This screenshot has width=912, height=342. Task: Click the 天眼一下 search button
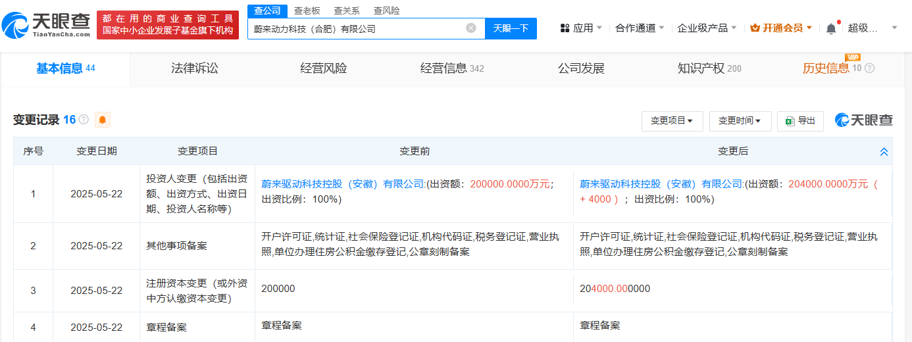[511, 28]
